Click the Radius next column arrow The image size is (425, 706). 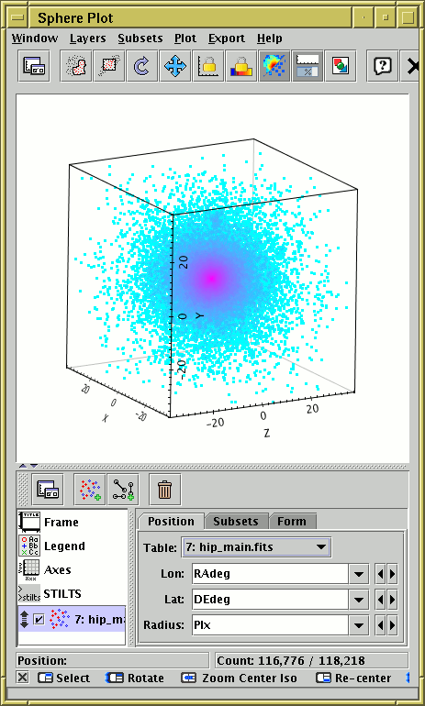(x=392, y=625)
